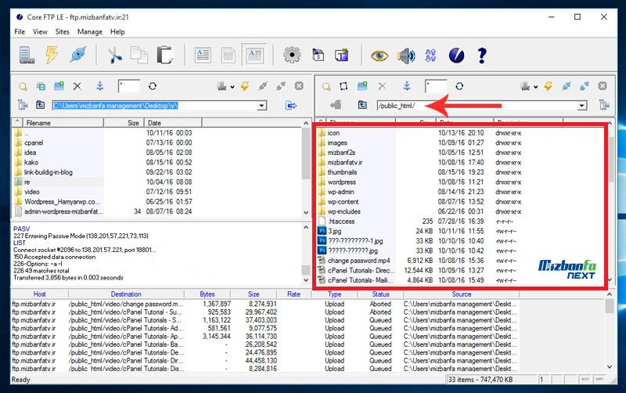This screenshot has width=626, height=393.
Task: Open the Sites menu
Action: 63,32
